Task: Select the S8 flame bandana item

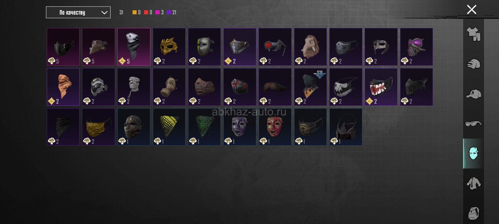Action: (310, 87)
